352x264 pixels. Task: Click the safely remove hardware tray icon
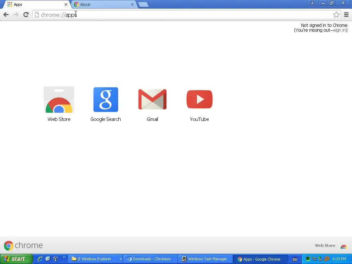(320, 259)
